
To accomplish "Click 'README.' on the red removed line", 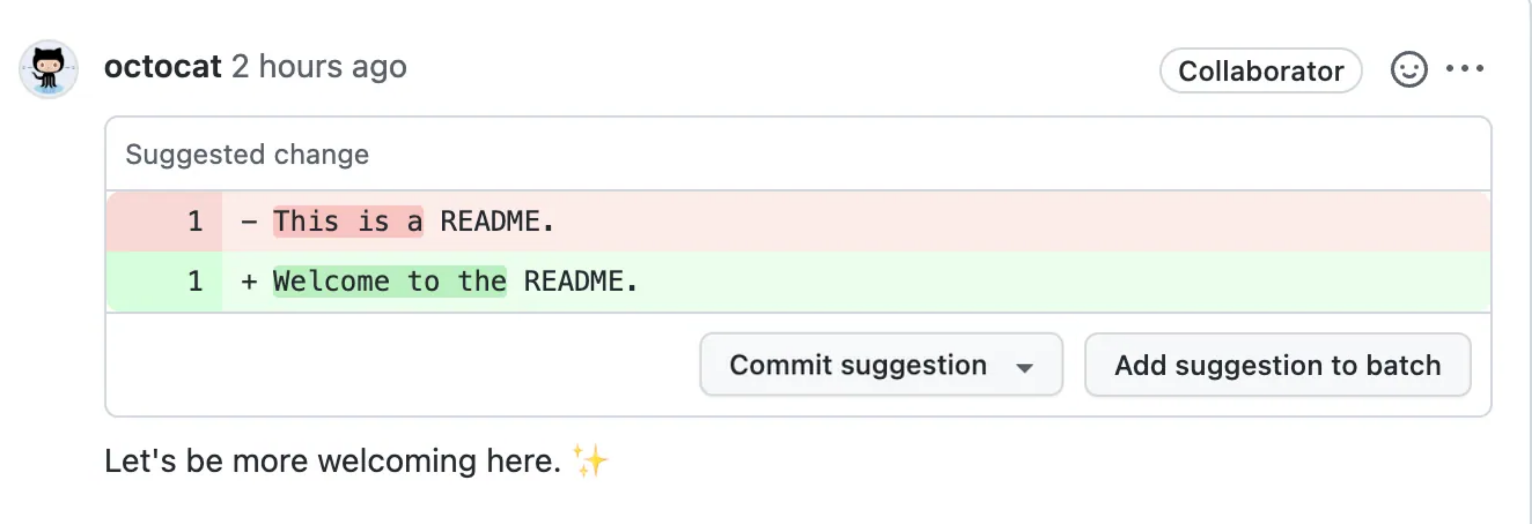I will click(497, 222).
